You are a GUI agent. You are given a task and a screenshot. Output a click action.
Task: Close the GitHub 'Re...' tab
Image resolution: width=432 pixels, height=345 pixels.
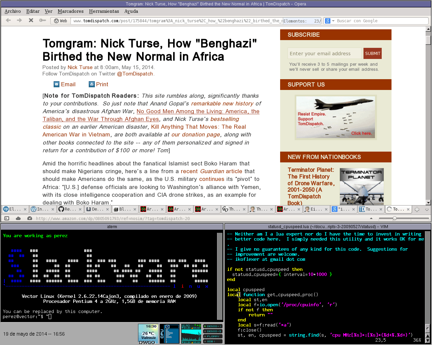click(80, 209)
